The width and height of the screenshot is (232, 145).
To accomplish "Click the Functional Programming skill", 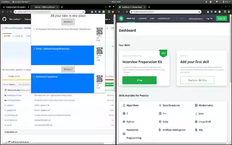I will pos(134,134).
